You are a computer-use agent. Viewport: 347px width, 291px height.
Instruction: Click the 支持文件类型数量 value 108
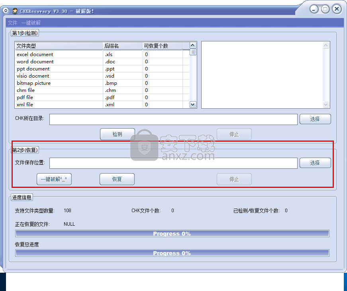pyautogui.click(x=67, y=211)
